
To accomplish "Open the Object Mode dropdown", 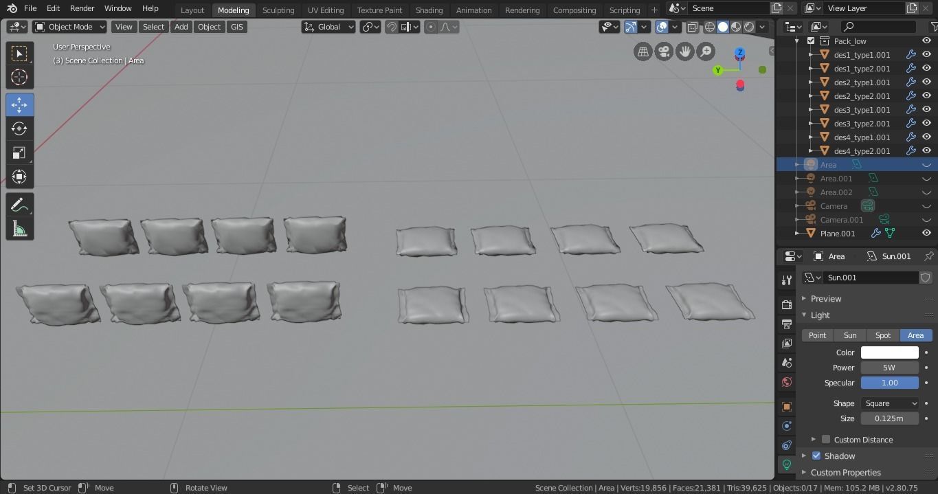I will [70, 27].
